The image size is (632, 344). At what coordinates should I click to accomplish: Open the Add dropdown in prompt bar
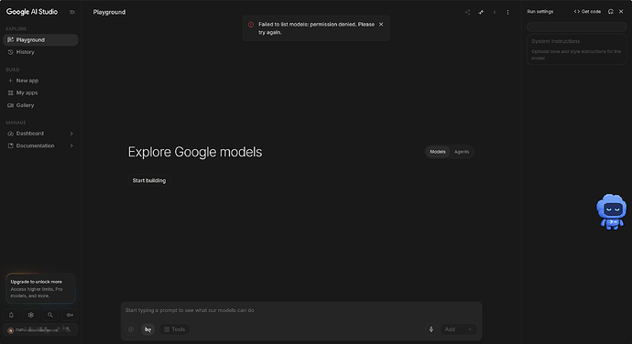coord(458,329)
